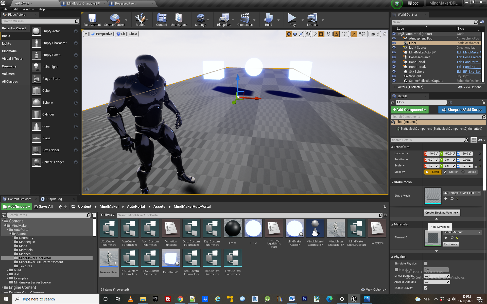Open the Add Component dropdown
The width and height of the screenshot is (487, 304).
[410, 110]
